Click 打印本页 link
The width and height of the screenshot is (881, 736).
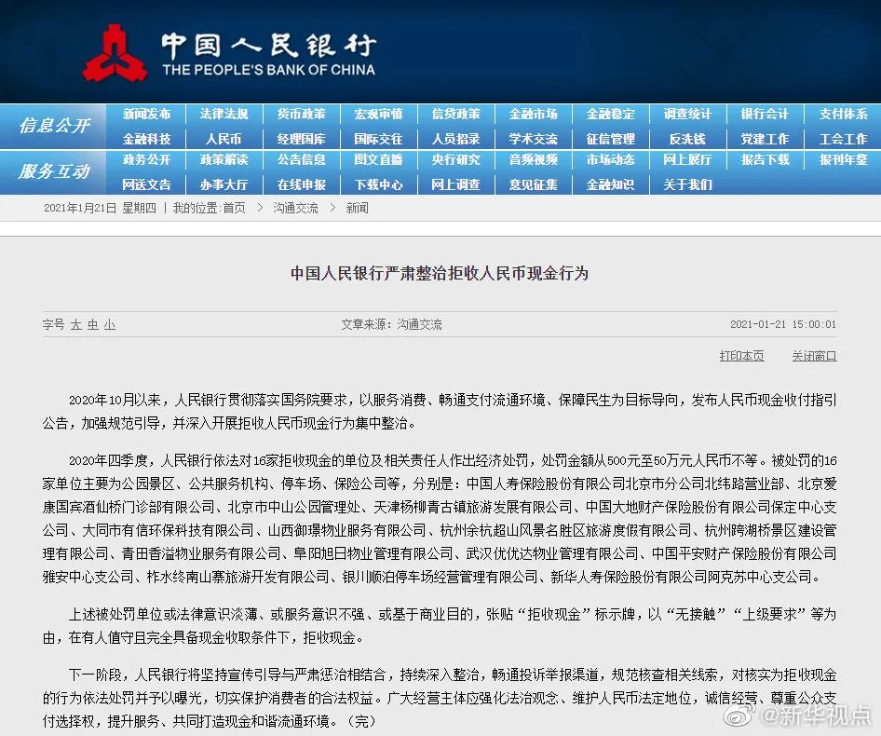click(x=741, y=356)
